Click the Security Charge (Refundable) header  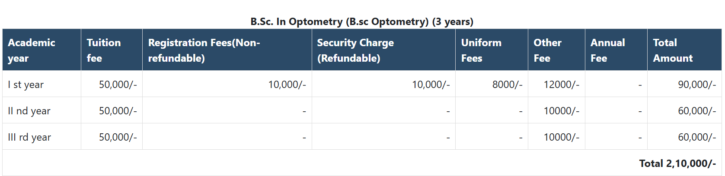point(355,50)
